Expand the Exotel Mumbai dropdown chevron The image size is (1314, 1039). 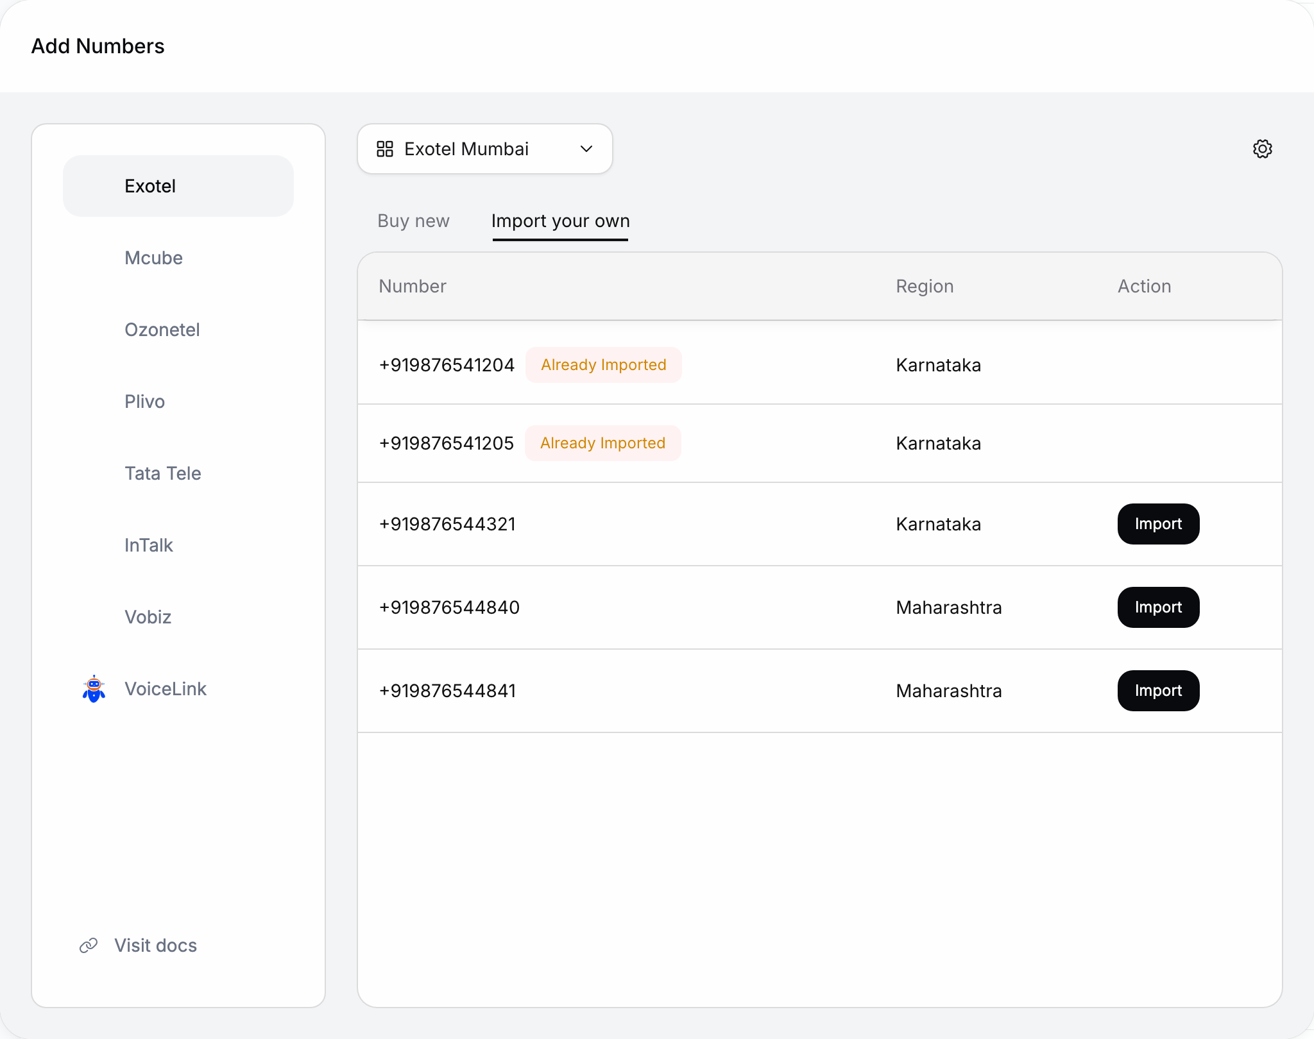coord(586,149)
